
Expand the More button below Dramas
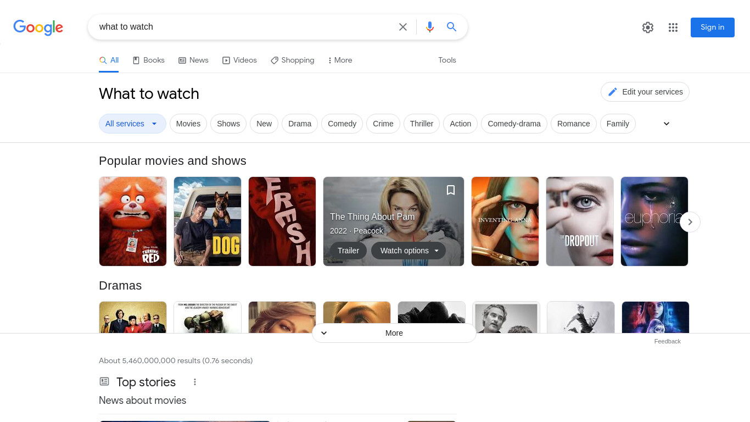[x=394, y=333]
